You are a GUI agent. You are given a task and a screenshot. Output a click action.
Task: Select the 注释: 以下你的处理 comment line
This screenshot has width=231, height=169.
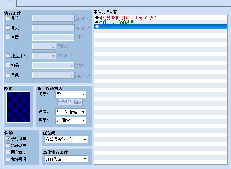161,22
